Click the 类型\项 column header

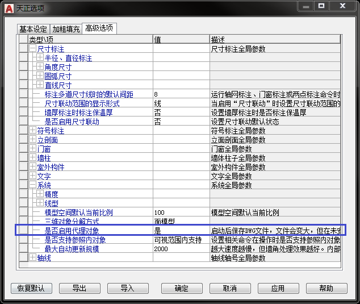point(90,40)
